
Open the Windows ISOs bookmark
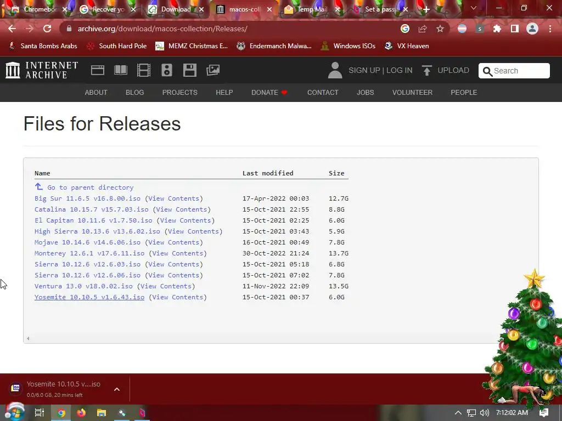click(x=348, y=46)
